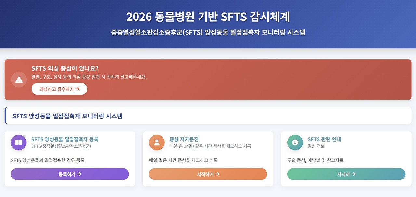Screen dimensions: 416x197
Task: Click the purple book icon on the registration card
Action: (x=19, y=142)
